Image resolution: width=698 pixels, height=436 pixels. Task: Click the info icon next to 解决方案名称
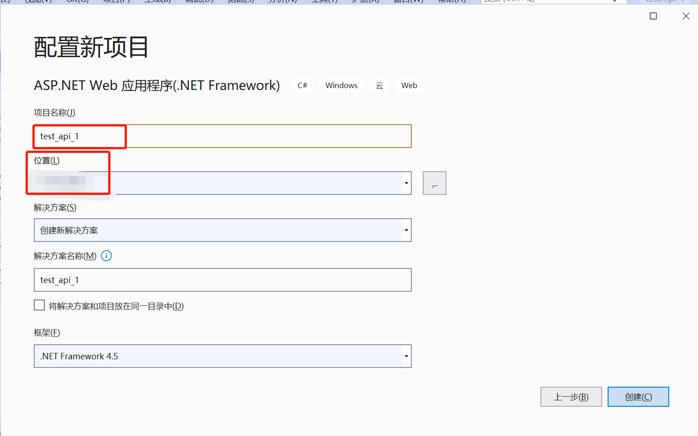coord(106,256)
